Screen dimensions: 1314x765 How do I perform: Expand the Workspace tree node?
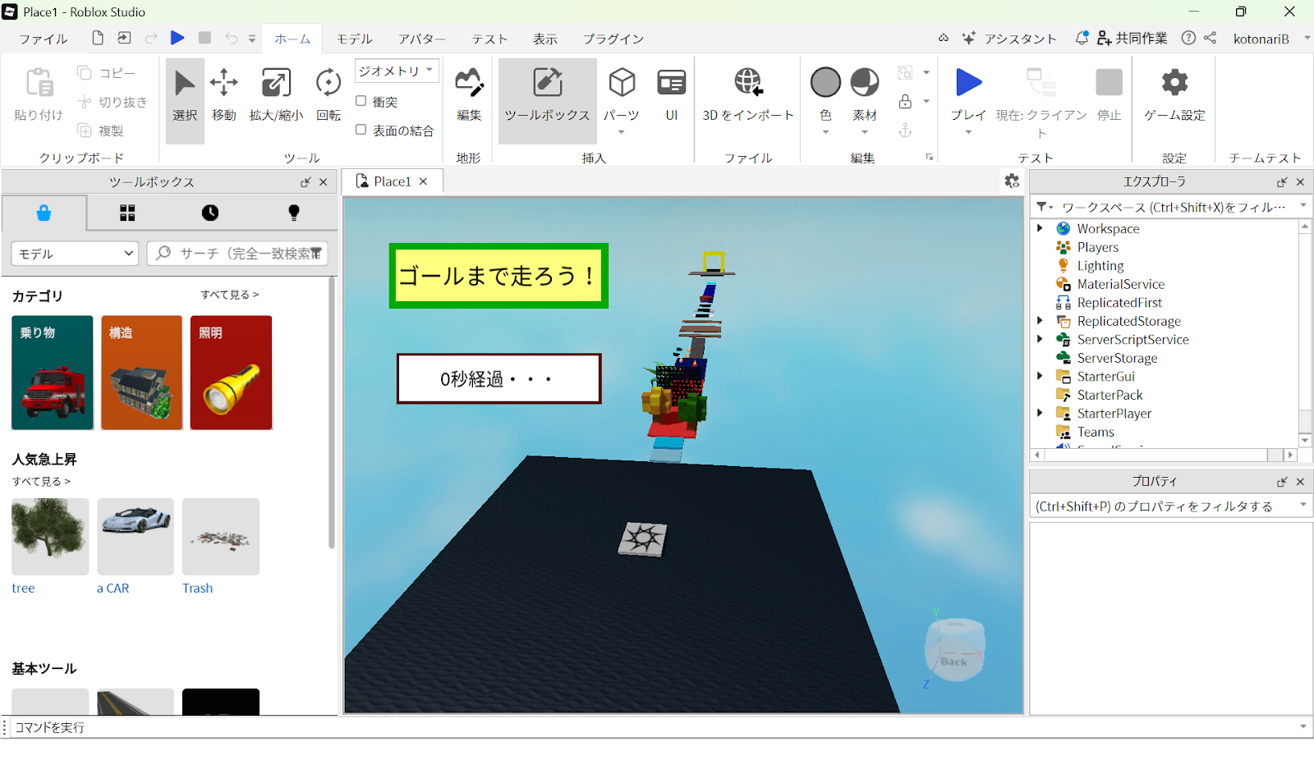[1040, 228]
